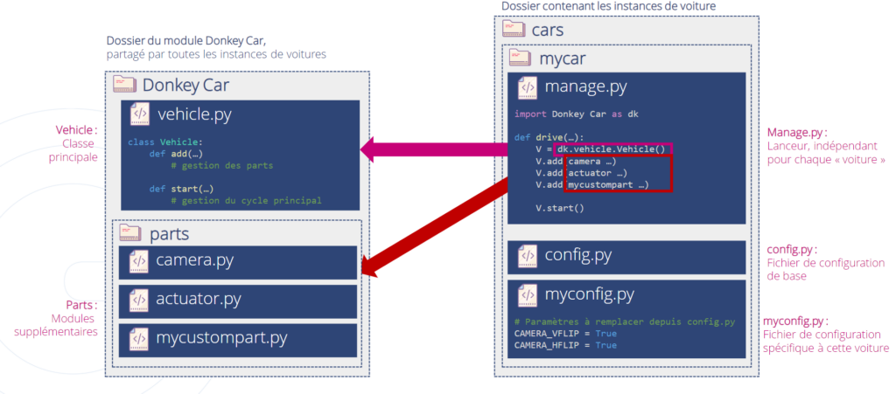The height and width of the screenshot is (394, 896).
Task: Click the 'actuator …)' code argument
Action: point(598,173)
